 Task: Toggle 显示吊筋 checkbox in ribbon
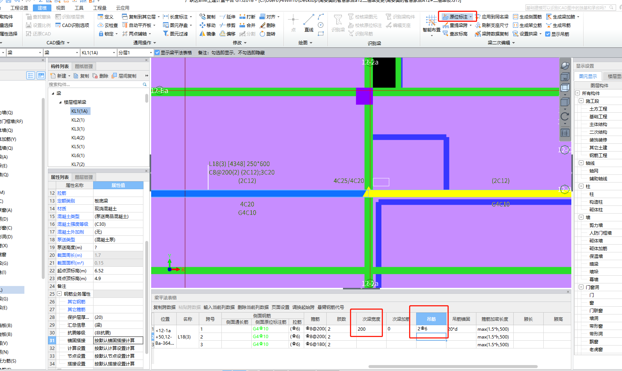548,34
